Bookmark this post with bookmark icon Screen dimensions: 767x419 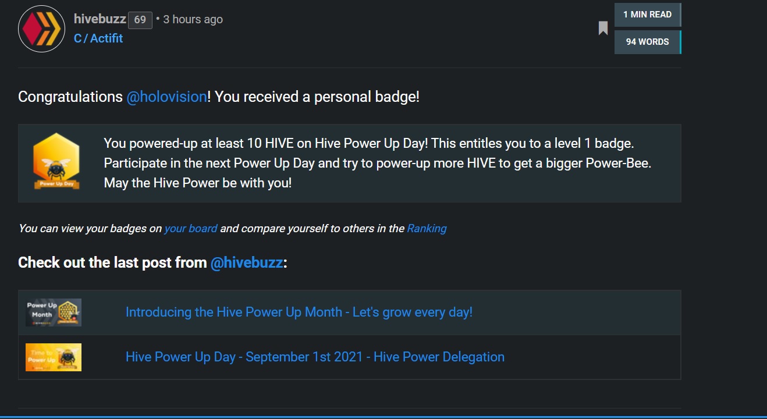coord(603,28)
